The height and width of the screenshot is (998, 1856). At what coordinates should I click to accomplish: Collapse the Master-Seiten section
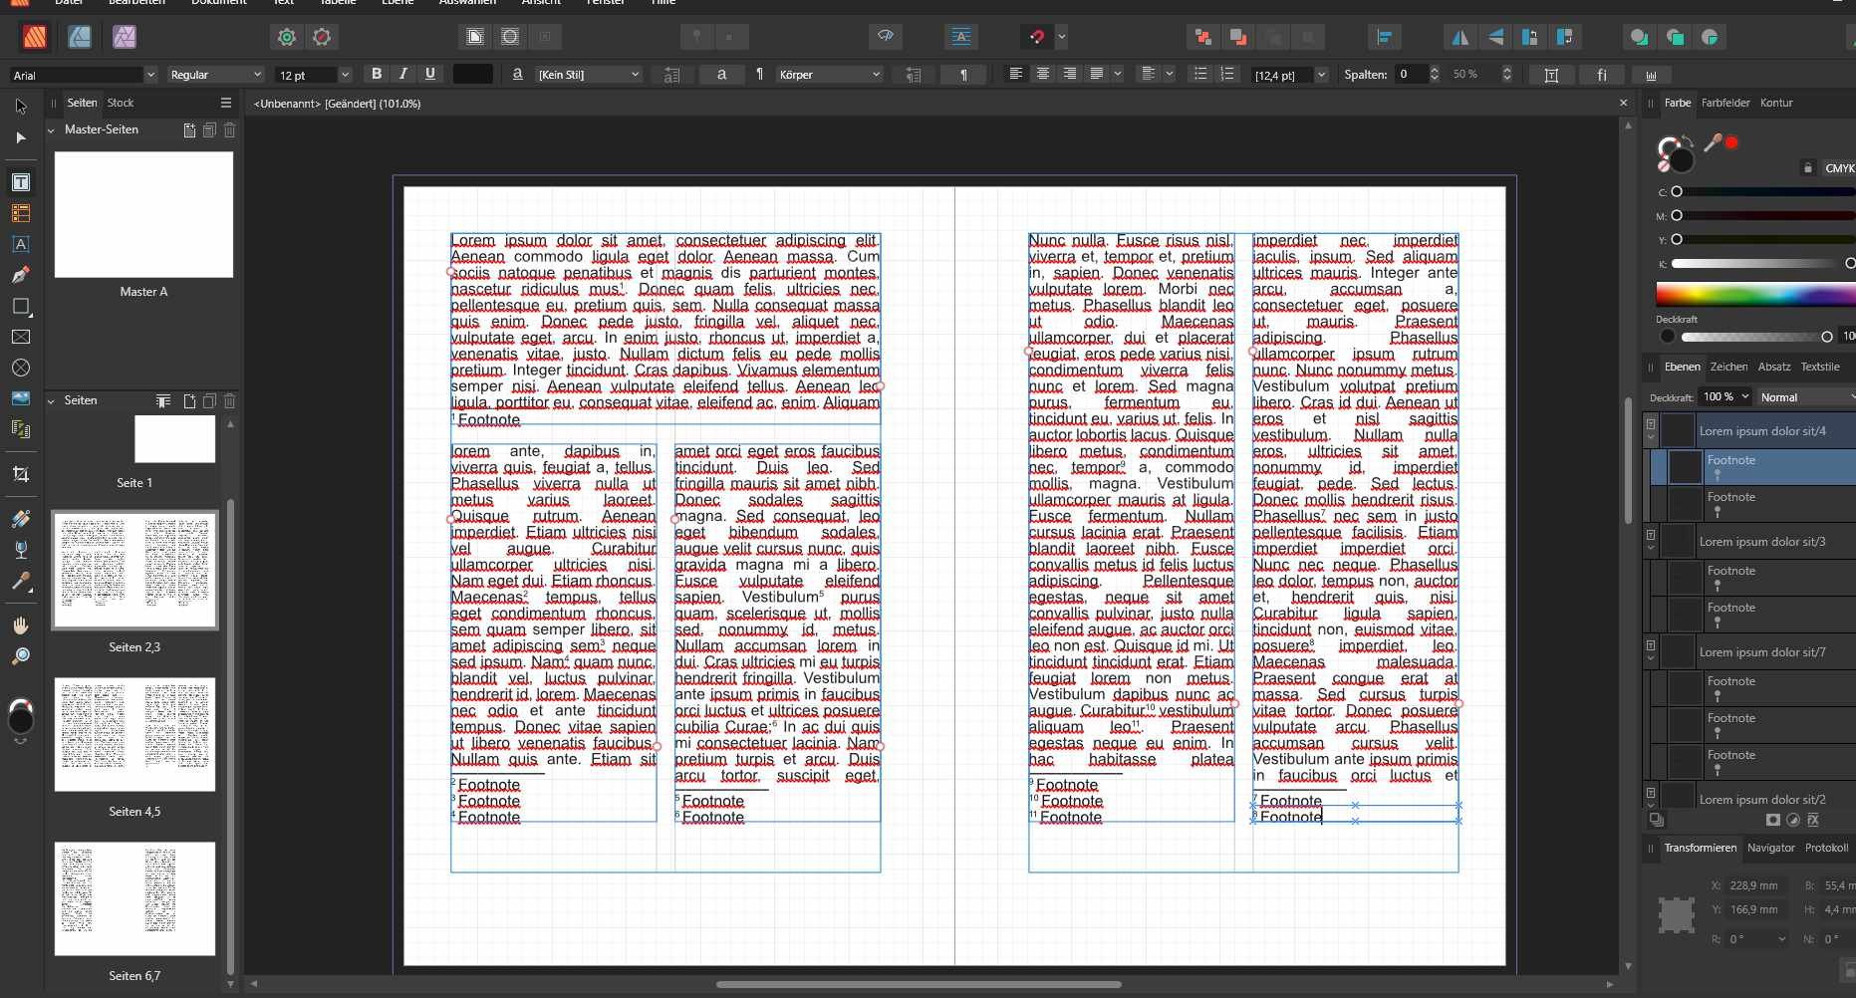[x=52, y=129]
